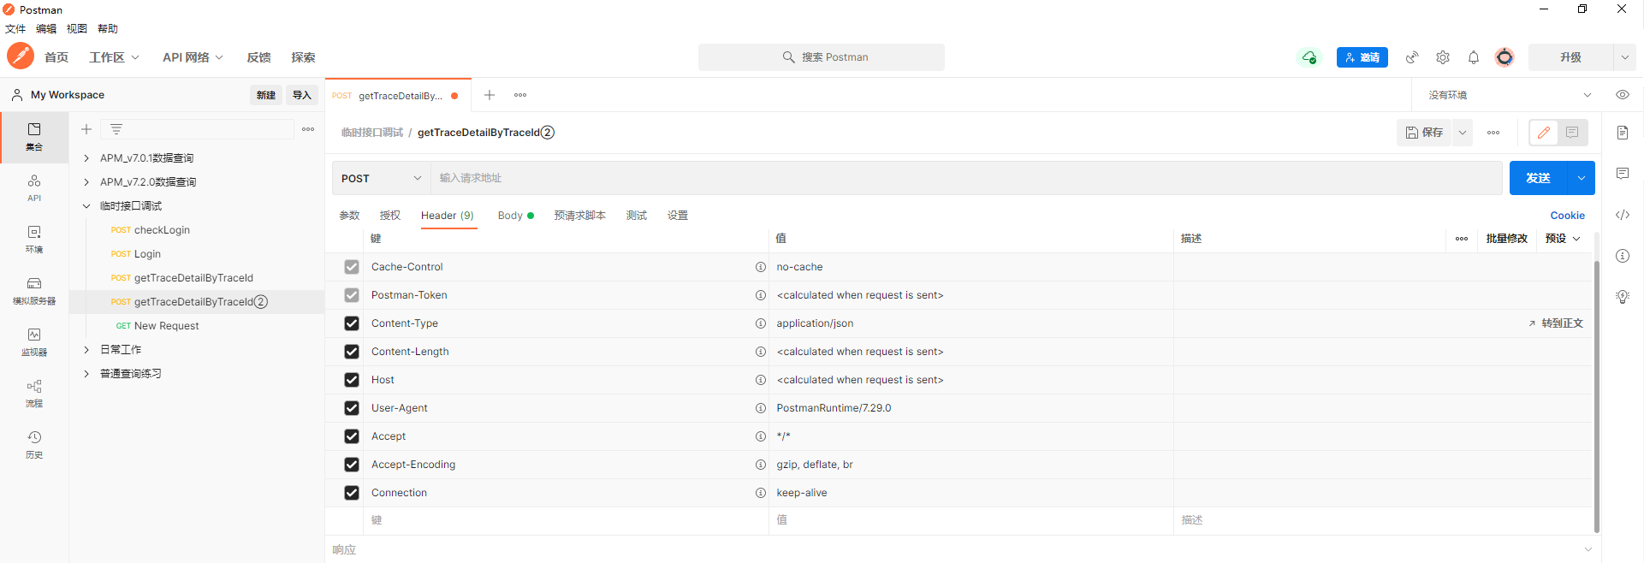
Task: Open the 工作区 (Workspaces) menu
Action: tap(114, 57)
